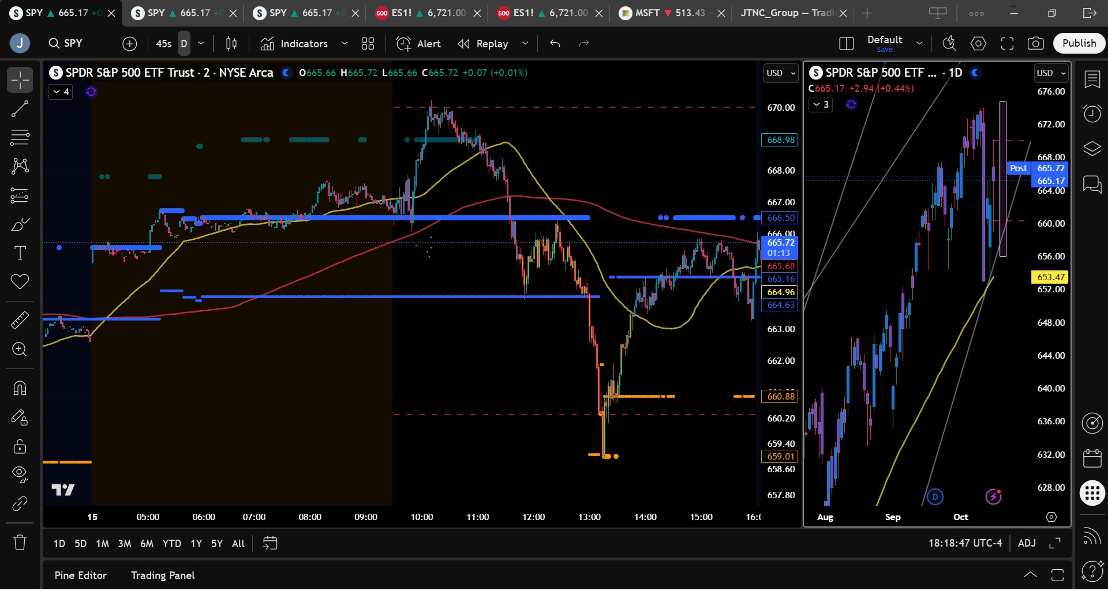Open the alerts clock panel
Image resolution: width=1108 pixels, height=591 pixels.
coord(1092,114)
